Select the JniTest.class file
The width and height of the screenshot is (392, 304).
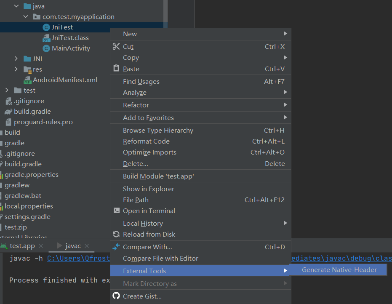click(x=70, y=38)
